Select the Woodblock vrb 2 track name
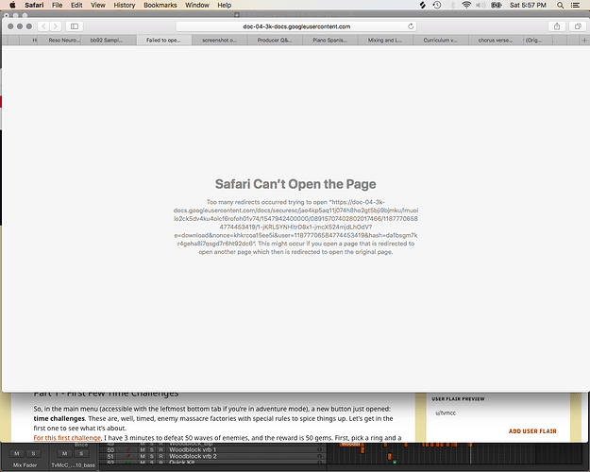Image resolution: width=590 pixels, height=472 pixels. click(193, 456)
